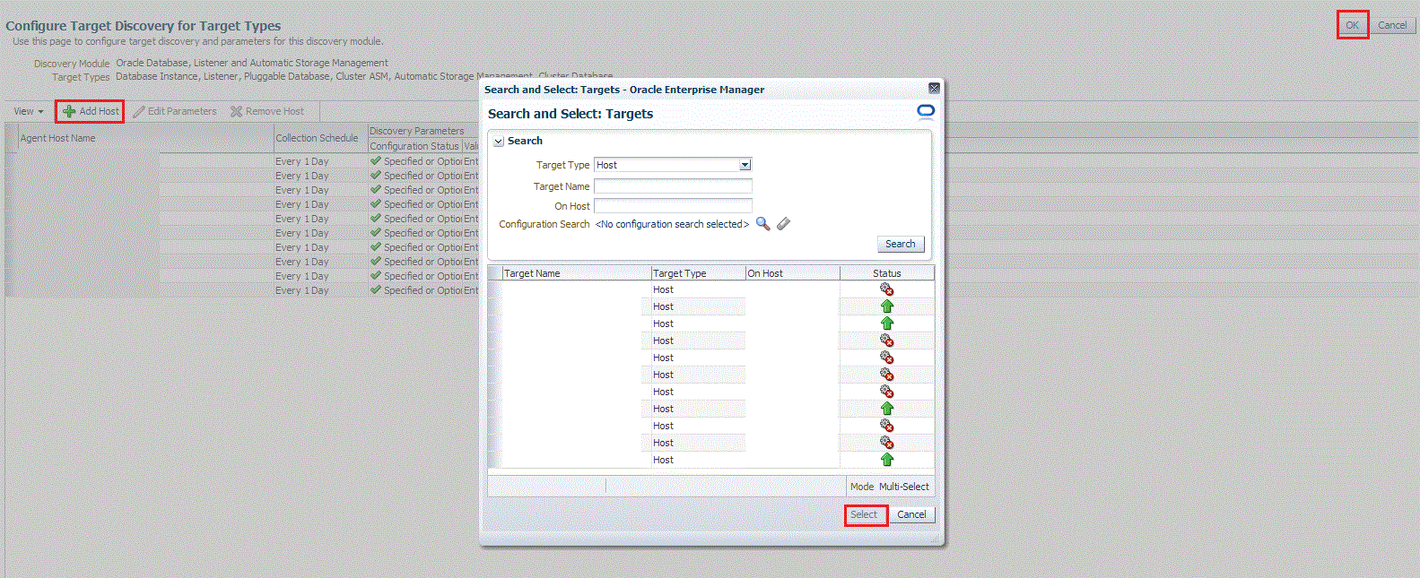Click Edit Parameters in background toolbar
The width and height of the screenshot is (1420, 578).
coord(175,111)
